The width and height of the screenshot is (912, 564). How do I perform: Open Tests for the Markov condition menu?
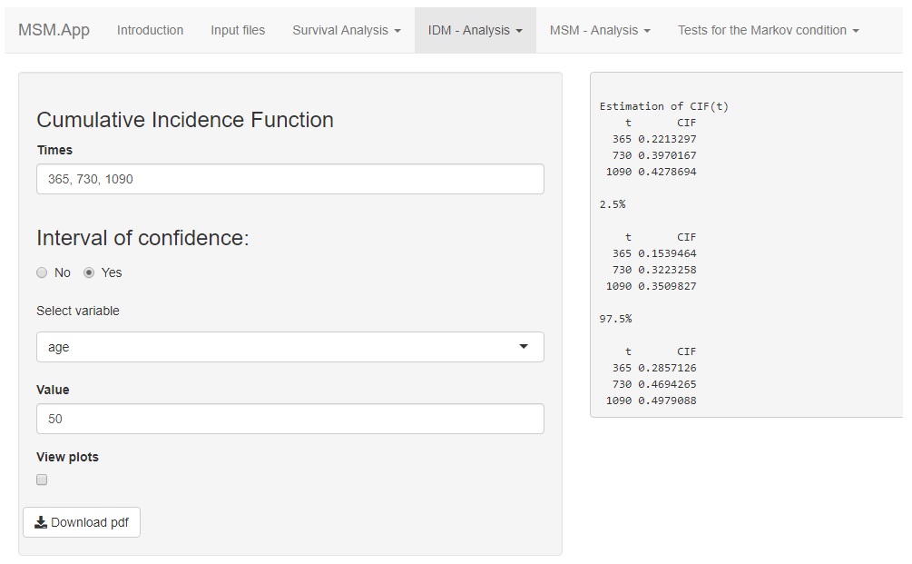768,30
